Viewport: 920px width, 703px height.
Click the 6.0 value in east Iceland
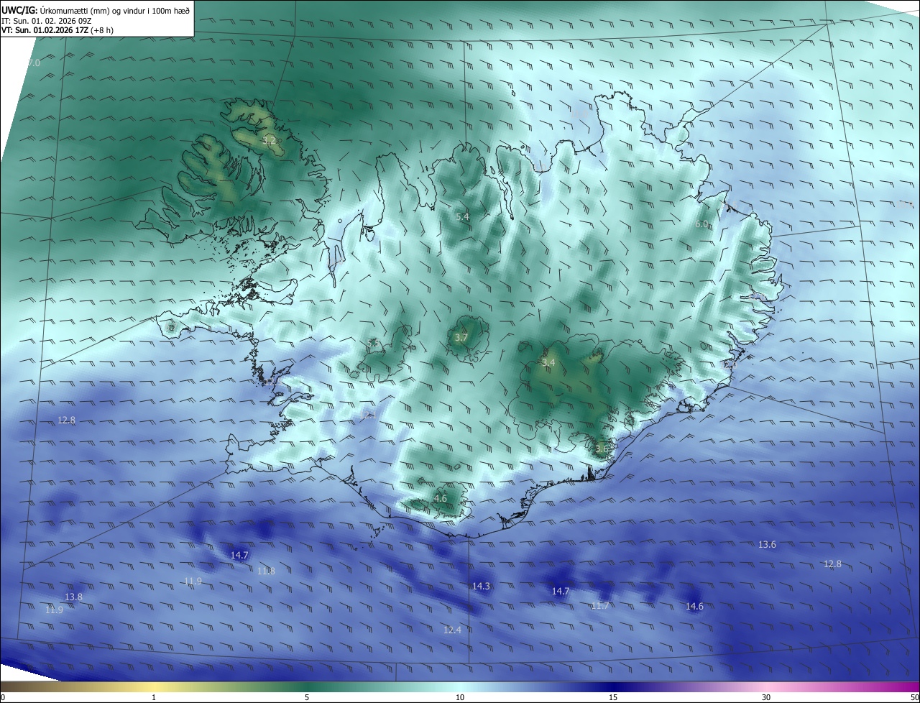701,224
